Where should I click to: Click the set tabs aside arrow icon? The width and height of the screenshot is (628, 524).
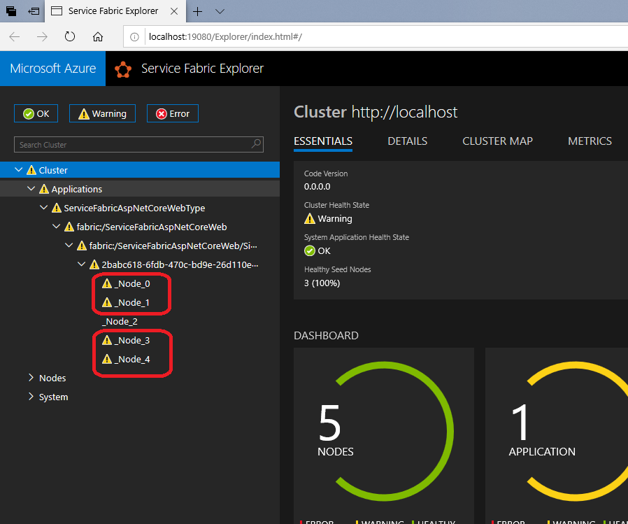coord(34,11)
